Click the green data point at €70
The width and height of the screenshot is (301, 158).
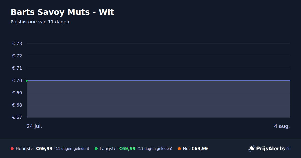pos(27,81)
